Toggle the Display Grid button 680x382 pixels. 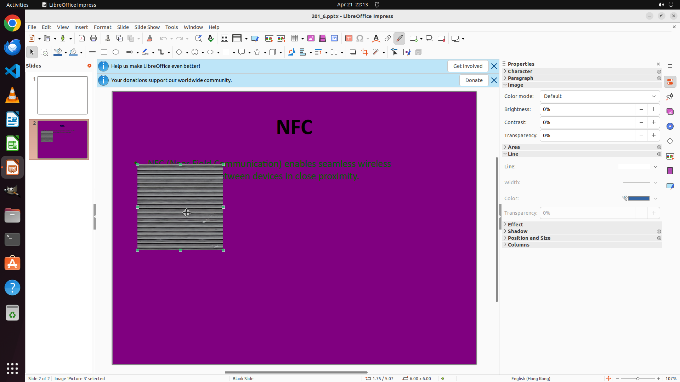(225, 39)
